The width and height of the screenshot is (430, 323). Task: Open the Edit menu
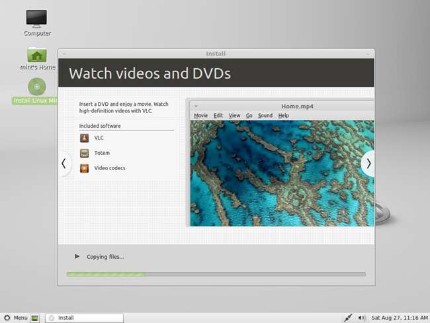218,116
